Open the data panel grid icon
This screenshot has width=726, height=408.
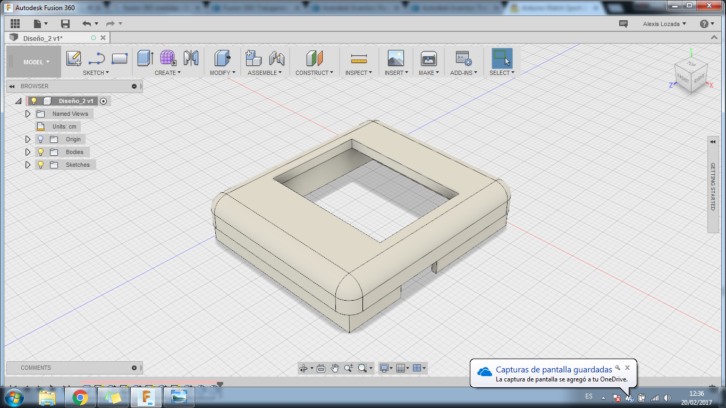[15, 24]
